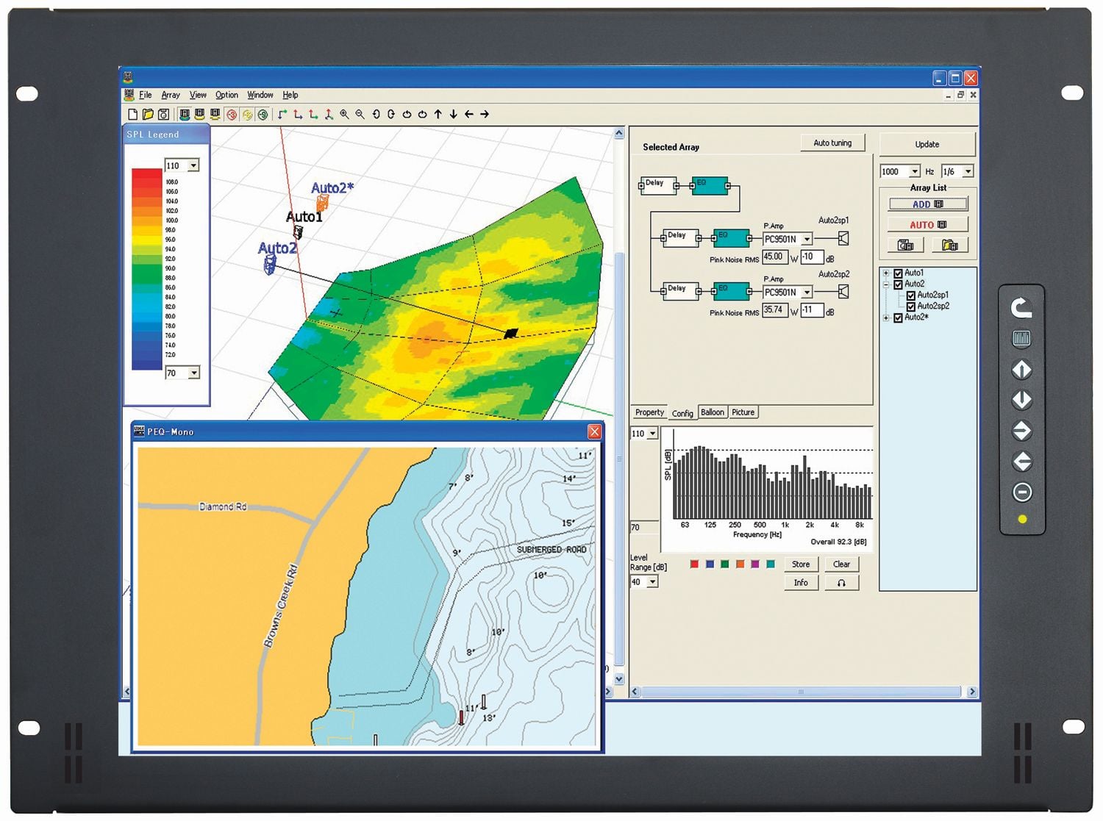Screen dimensions: 1103x821
Task: Open the Level Range 40 dropdown
Action: coord(652,582)
